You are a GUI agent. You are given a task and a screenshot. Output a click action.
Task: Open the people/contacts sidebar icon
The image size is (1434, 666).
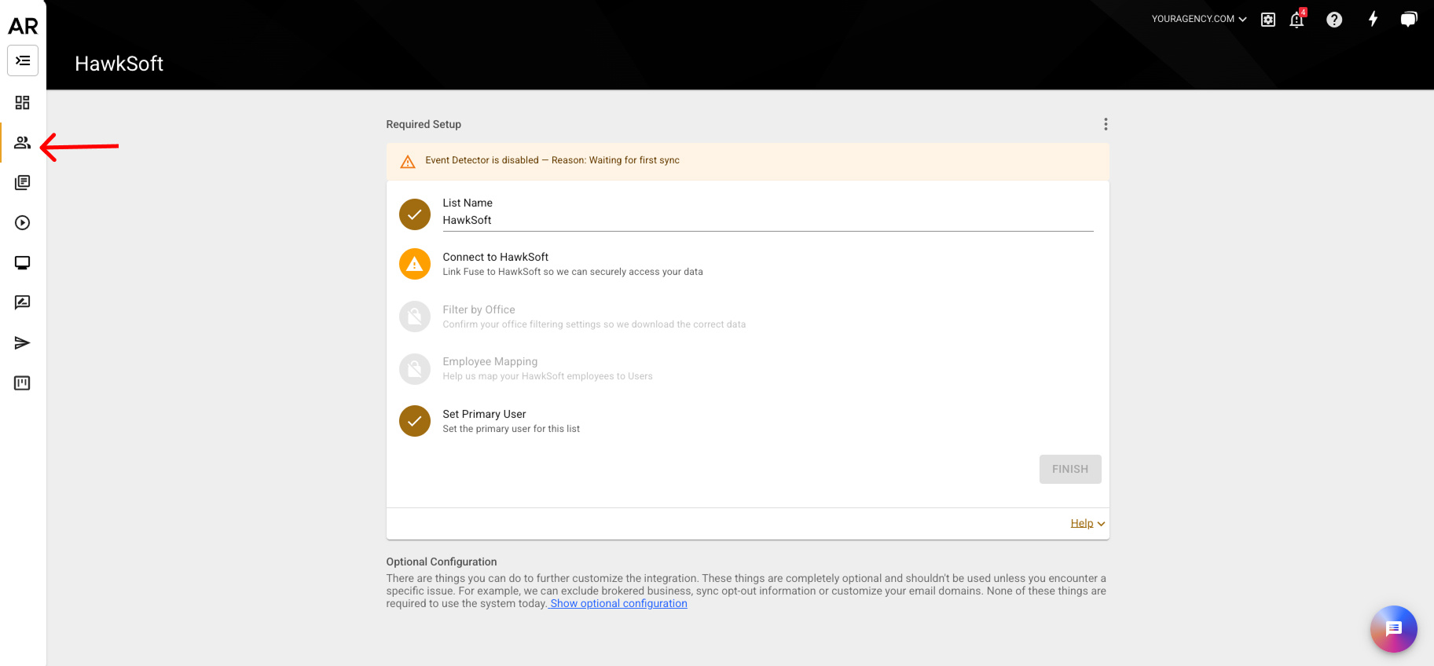(23, 143)
